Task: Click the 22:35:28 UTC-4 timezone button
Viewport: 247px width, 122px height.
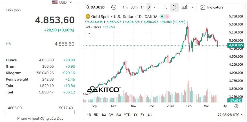Action: point(230,115)
